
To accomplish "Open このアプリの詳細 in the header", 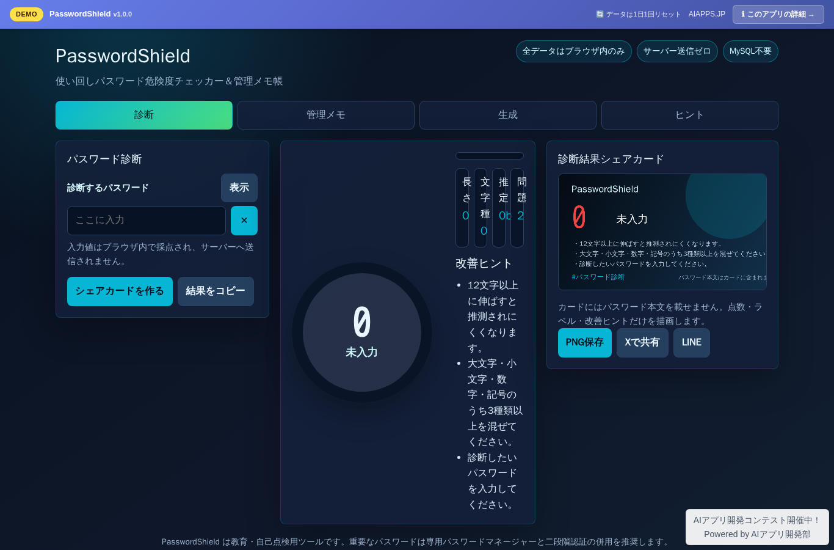I will click(x=778, y=14).
